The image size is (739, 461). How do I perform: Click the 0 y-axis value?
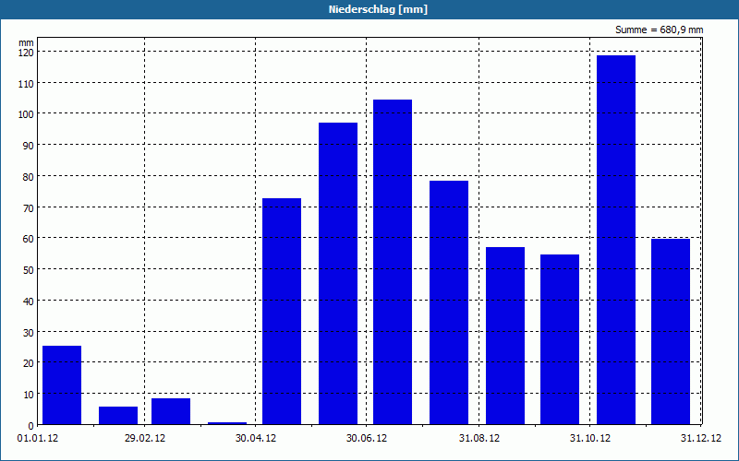point(31,426)
